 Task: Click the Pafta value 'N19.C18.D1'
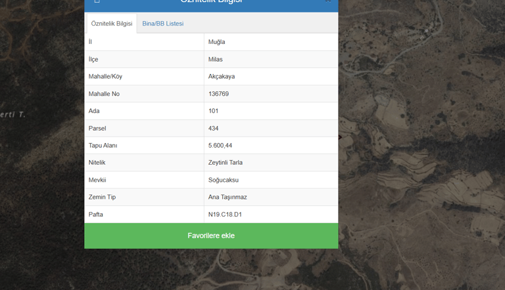pos(225,214)
